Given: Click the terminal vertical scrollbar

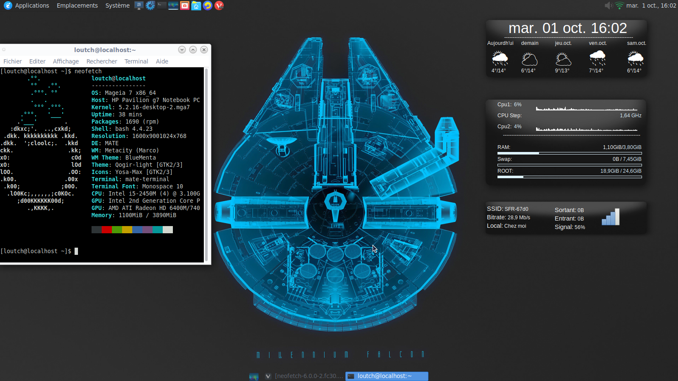Looking at the screenshot, I should [x=206, y=164].
